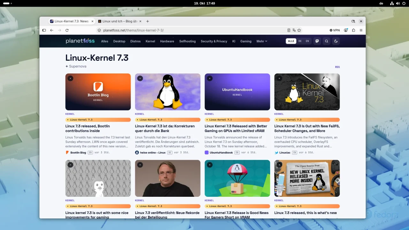Open the extensions puzzle icon
The width and height of the screenshot is (409, 230).
353,30
